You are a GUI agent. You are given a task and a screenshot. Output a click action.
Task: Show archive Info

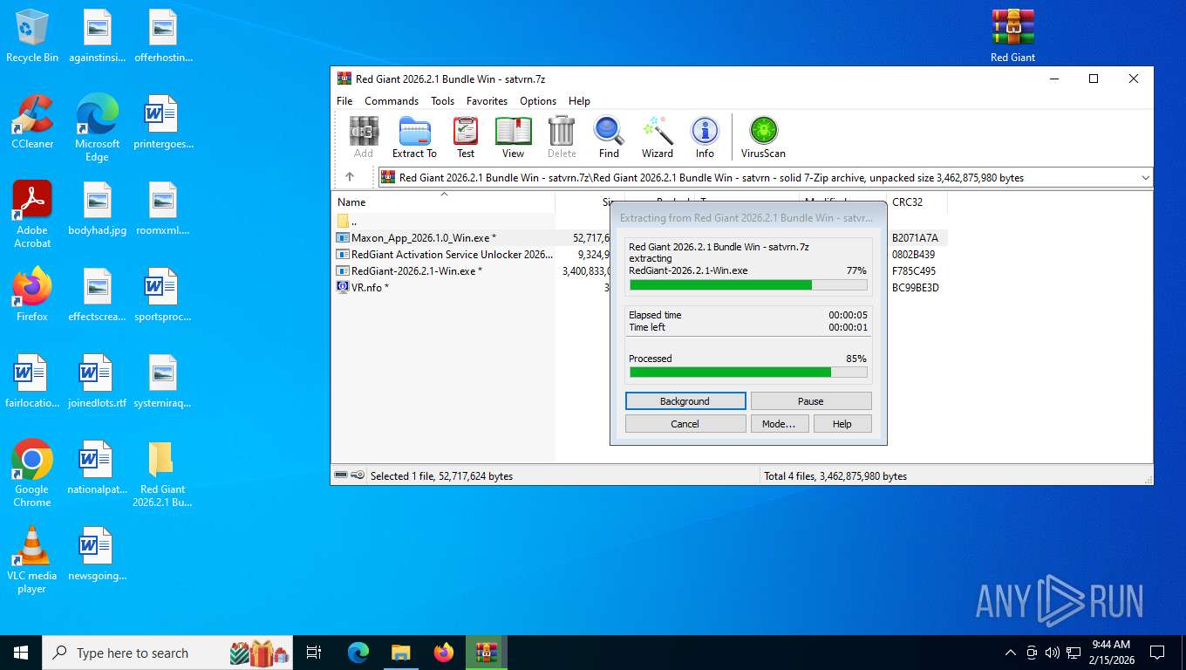tap(705, 138)
